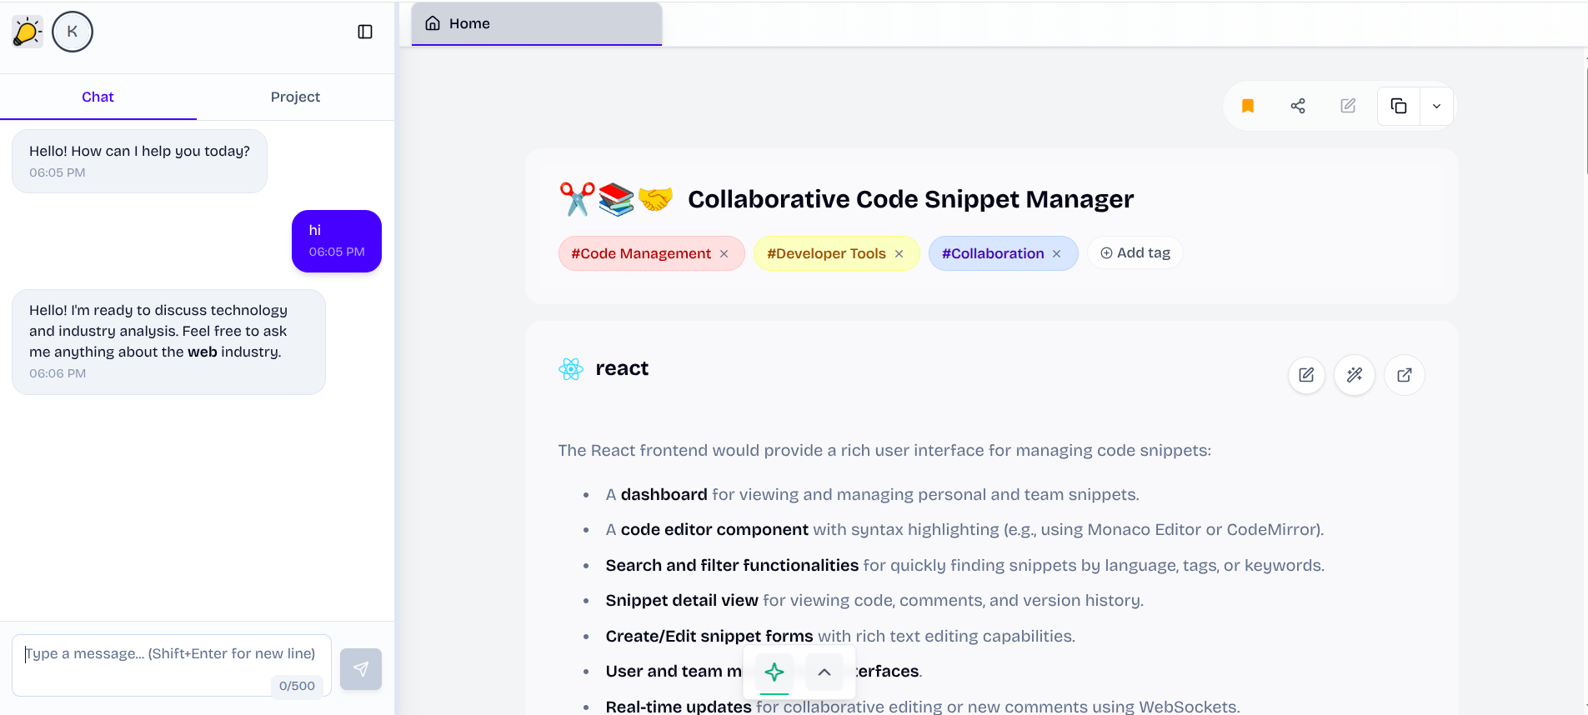The image size is (1588, 715).
Task: Click the edit pencil icon in top toolbar
Action: point(1348,106)
